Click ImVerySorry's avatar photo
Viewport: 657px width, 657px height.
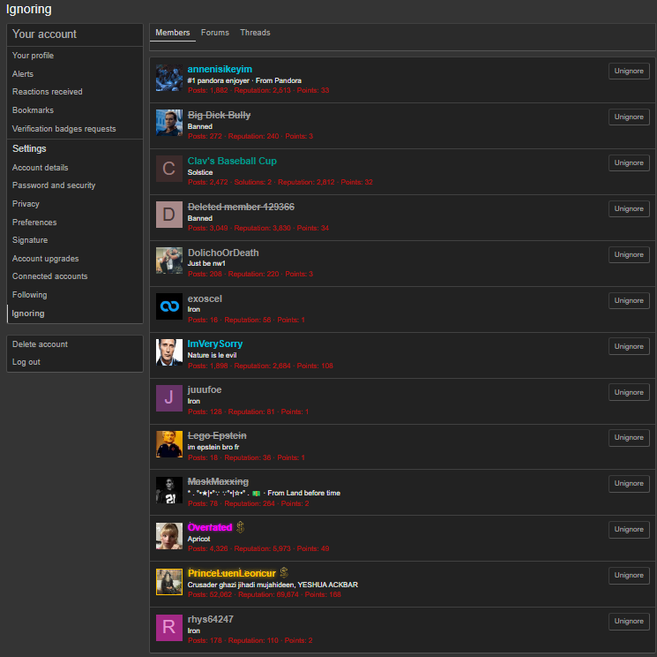(x=169, y=351)
